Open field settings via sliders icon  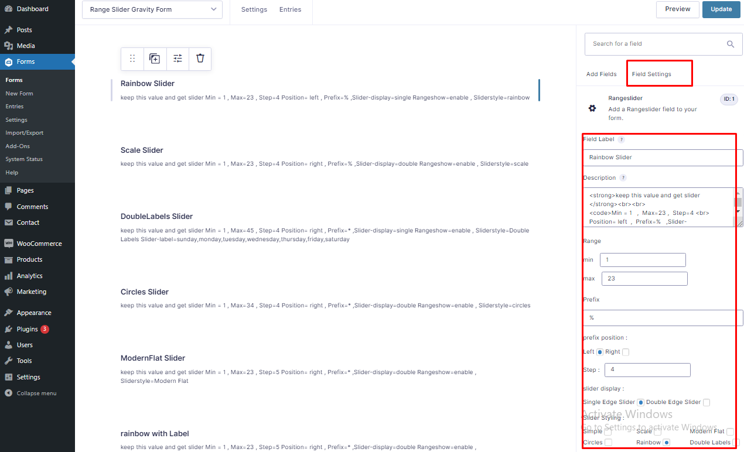[x=178, y=59]
